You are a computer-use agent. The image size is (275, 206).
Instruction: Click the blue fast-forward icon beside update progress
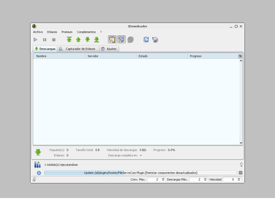click(x=39, y=173)
